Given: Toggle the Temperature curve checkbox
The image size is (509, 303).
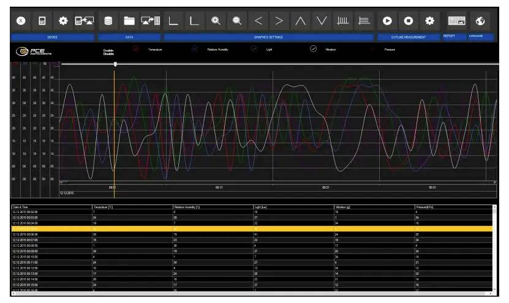Looking at the screenshot, I should (136, 49).
